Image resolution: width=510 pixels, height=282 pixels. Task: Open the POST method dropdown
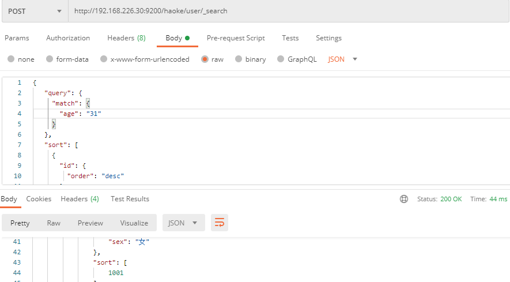34,12
